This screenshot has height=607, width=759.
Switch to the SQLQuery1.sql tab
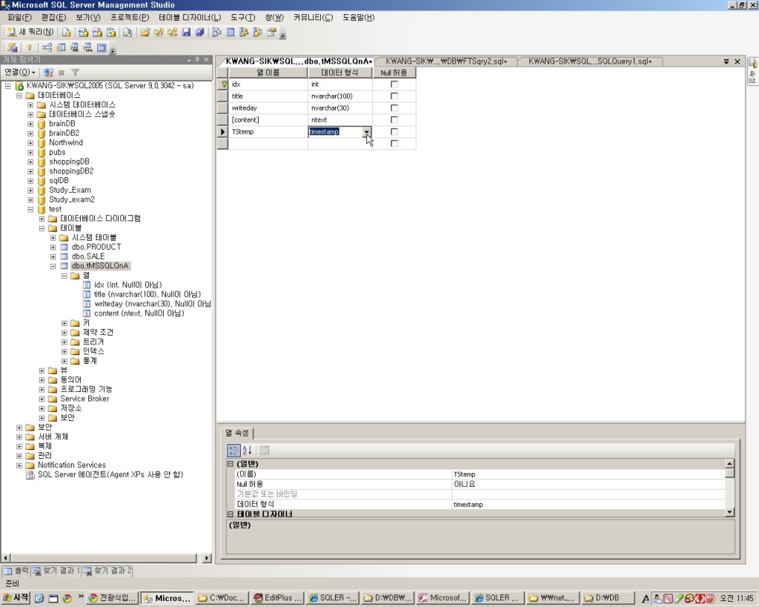589,62
